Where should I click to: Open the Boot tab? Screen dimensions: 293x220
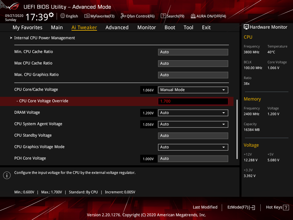(170, 27)
